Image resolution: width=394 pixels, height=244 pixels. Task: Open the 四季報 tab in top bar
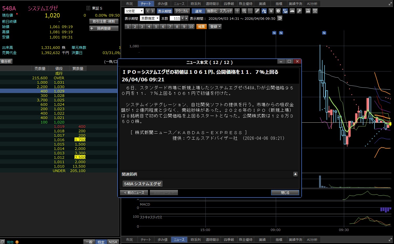[229, 4]
